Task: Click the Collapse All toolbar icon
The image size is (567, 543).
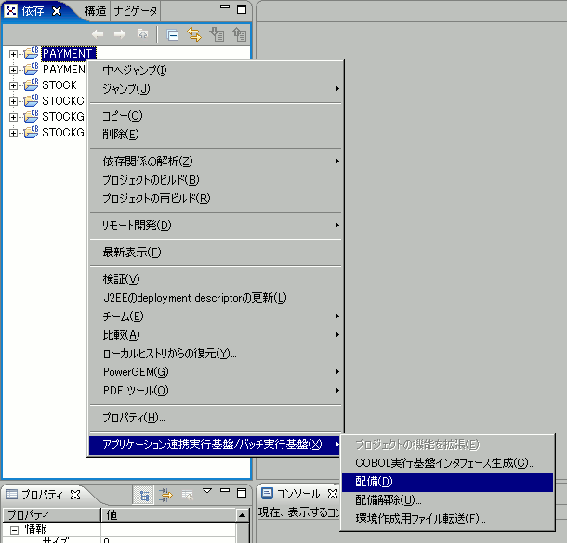Action: (173, 34)
